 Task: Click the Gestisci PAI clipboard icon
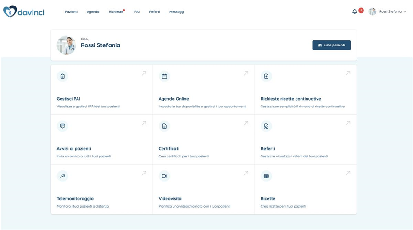(62, 76)
